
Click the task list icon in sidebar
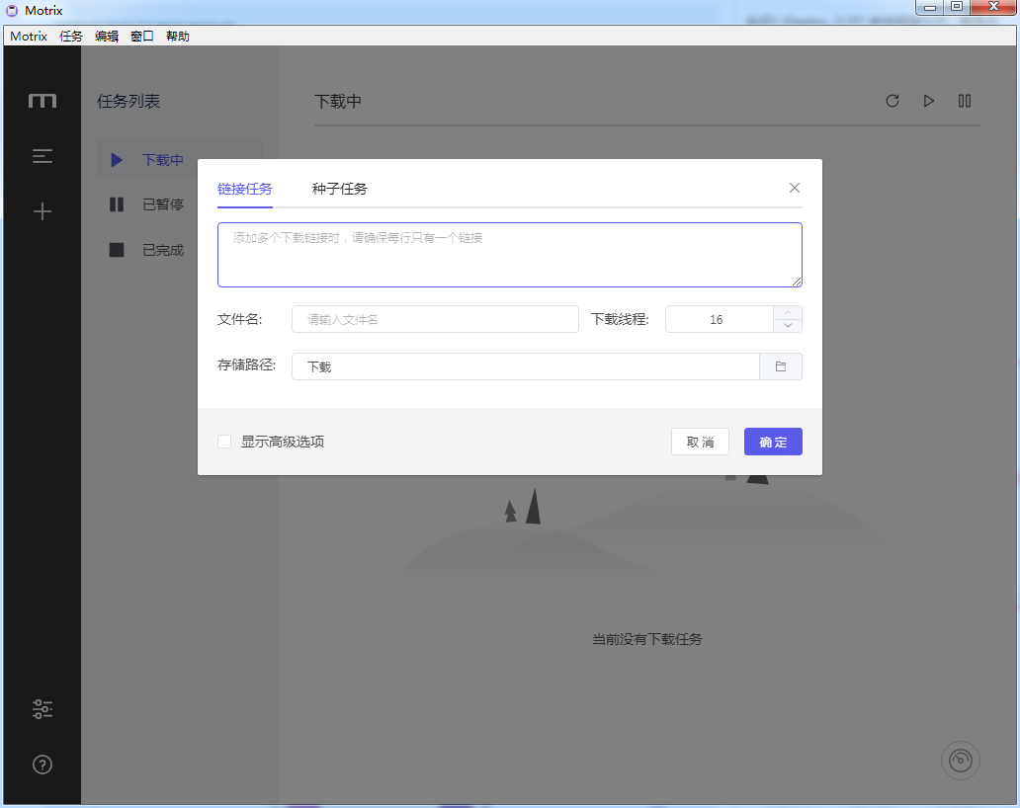[42, 156]
